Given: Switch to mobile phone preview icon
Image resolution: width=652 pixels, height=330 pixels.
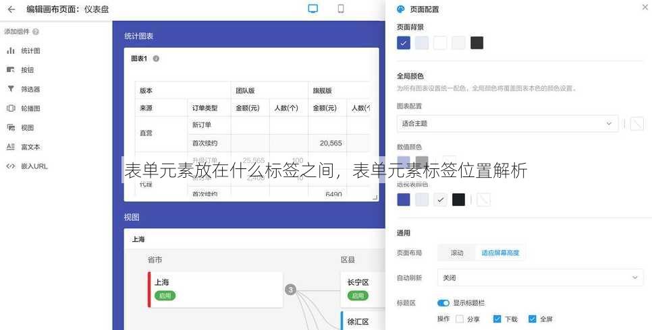Looking at the screenshot, I should 341,9.
